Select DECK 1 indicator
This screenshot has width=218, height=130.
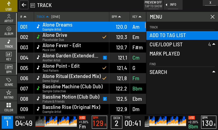[x=7, y=122]
